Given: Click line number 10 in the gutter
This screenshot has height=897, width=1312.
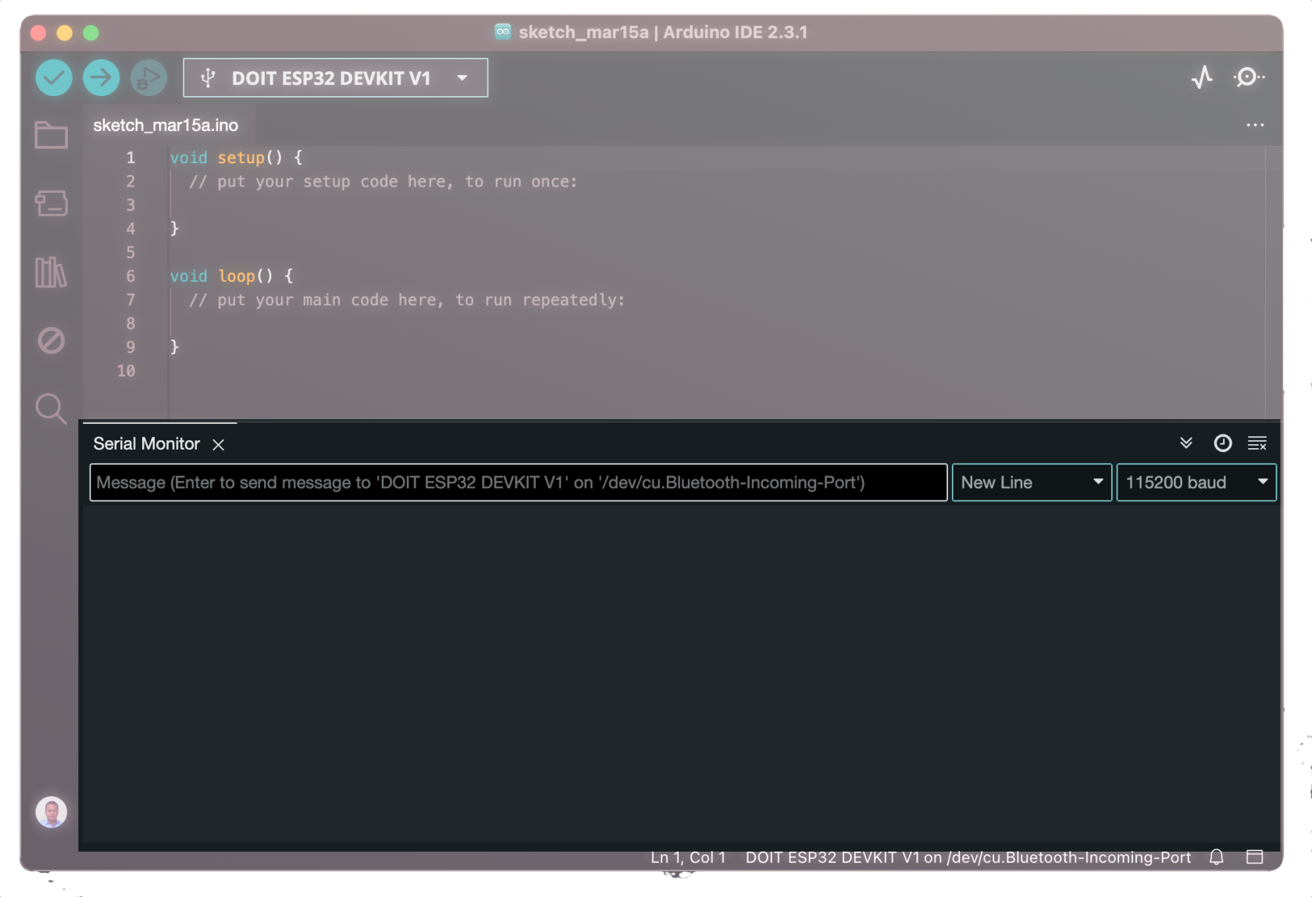Looking at the screenshot, I should (x=126, y=372).
